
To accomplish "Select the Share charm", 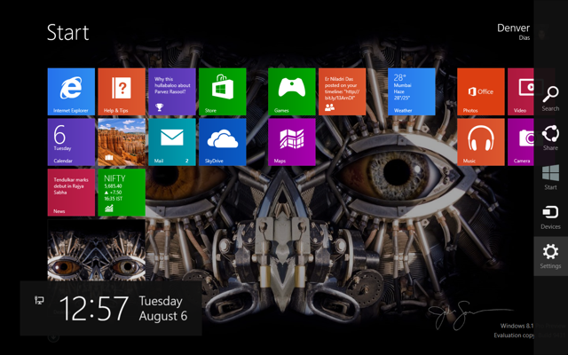I will coord(550,137).
